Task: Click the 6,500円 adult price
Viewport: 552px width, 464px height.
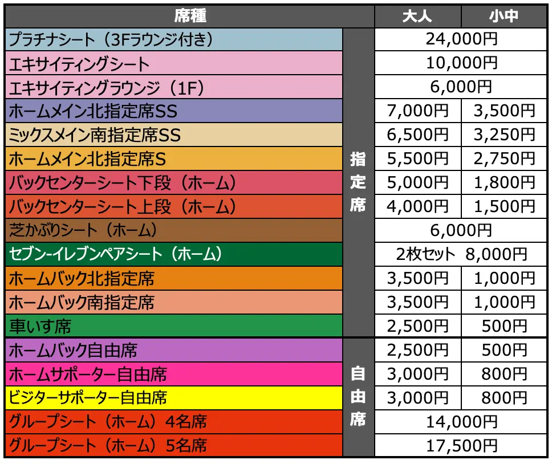Action: (x=418, y=135)
